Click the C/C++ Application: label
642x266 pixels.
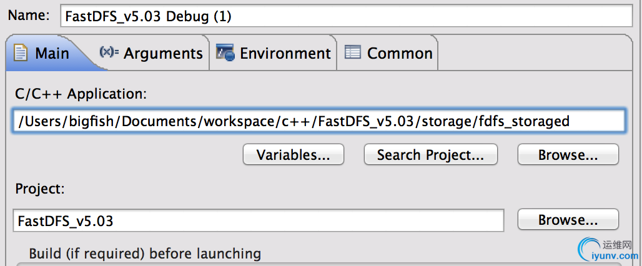81,94
